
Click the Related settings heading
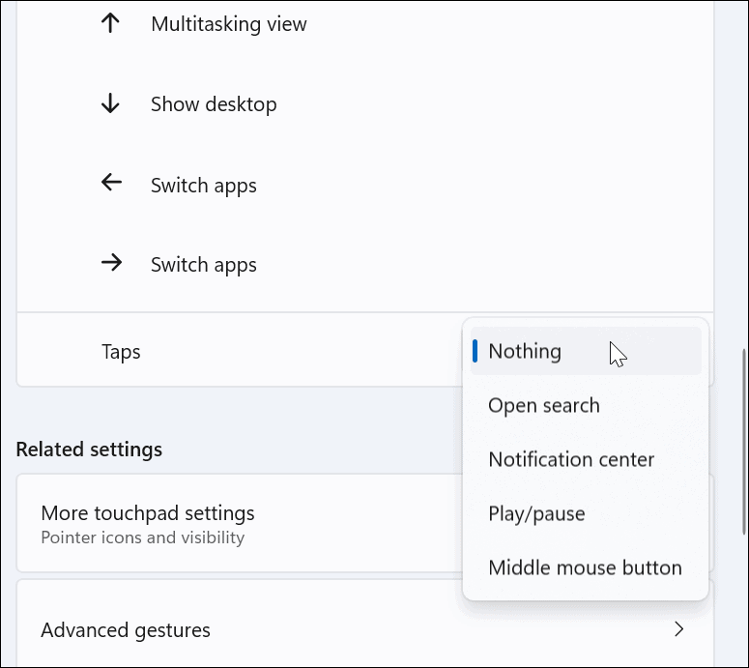tap(89, 450)
